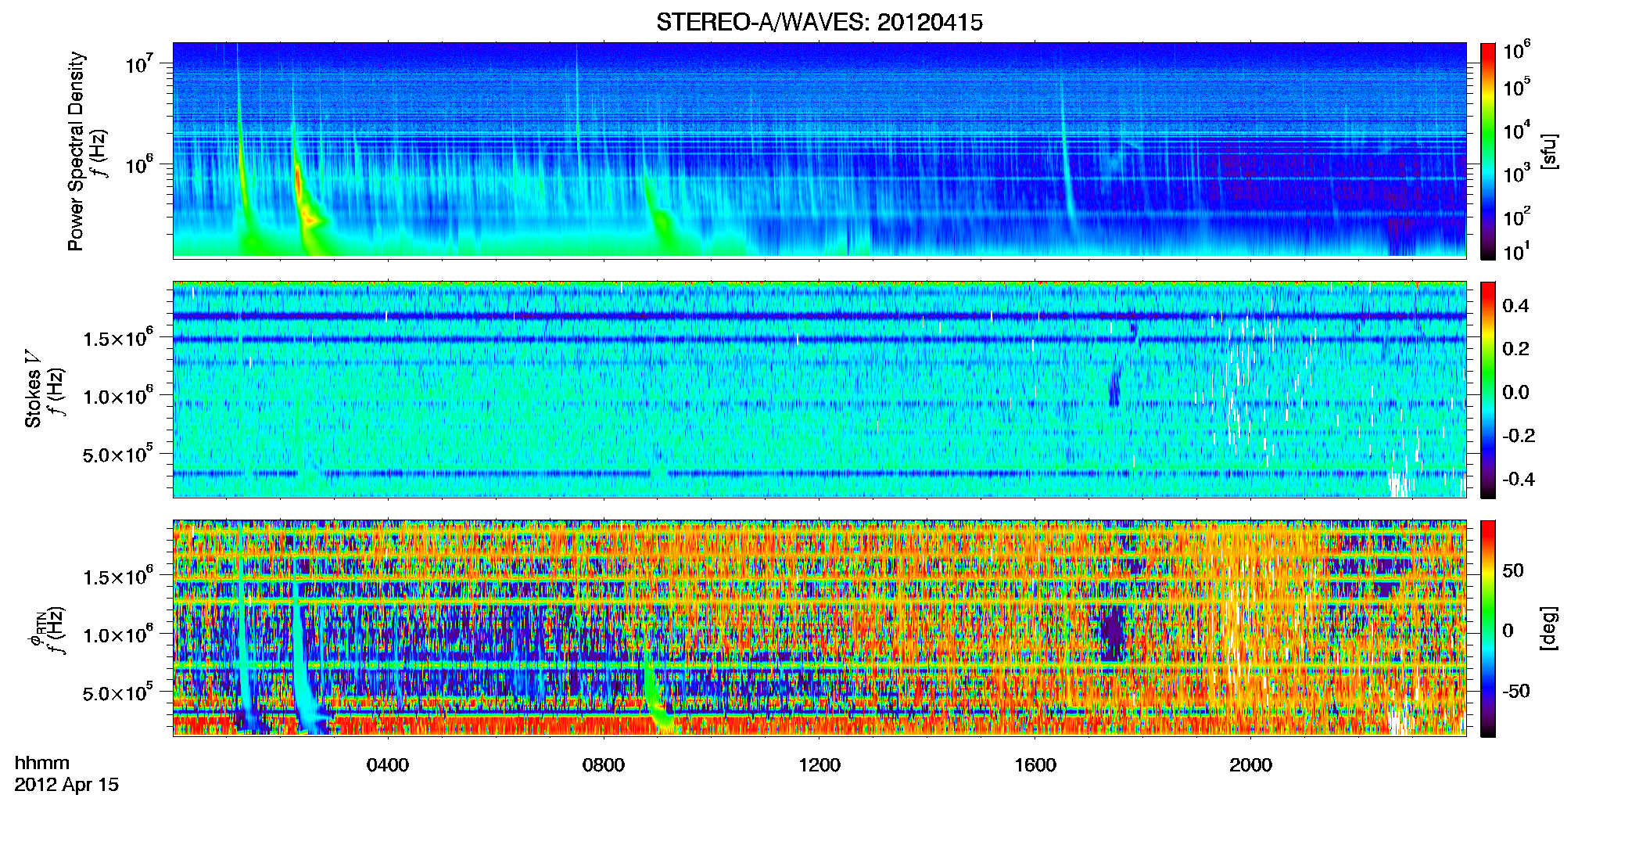Image resolution: width=1639 pixels, height=845 pixels.
Task: Click the -0.2 label on the Stokes V colorbar
Action: pos(1518,436)
